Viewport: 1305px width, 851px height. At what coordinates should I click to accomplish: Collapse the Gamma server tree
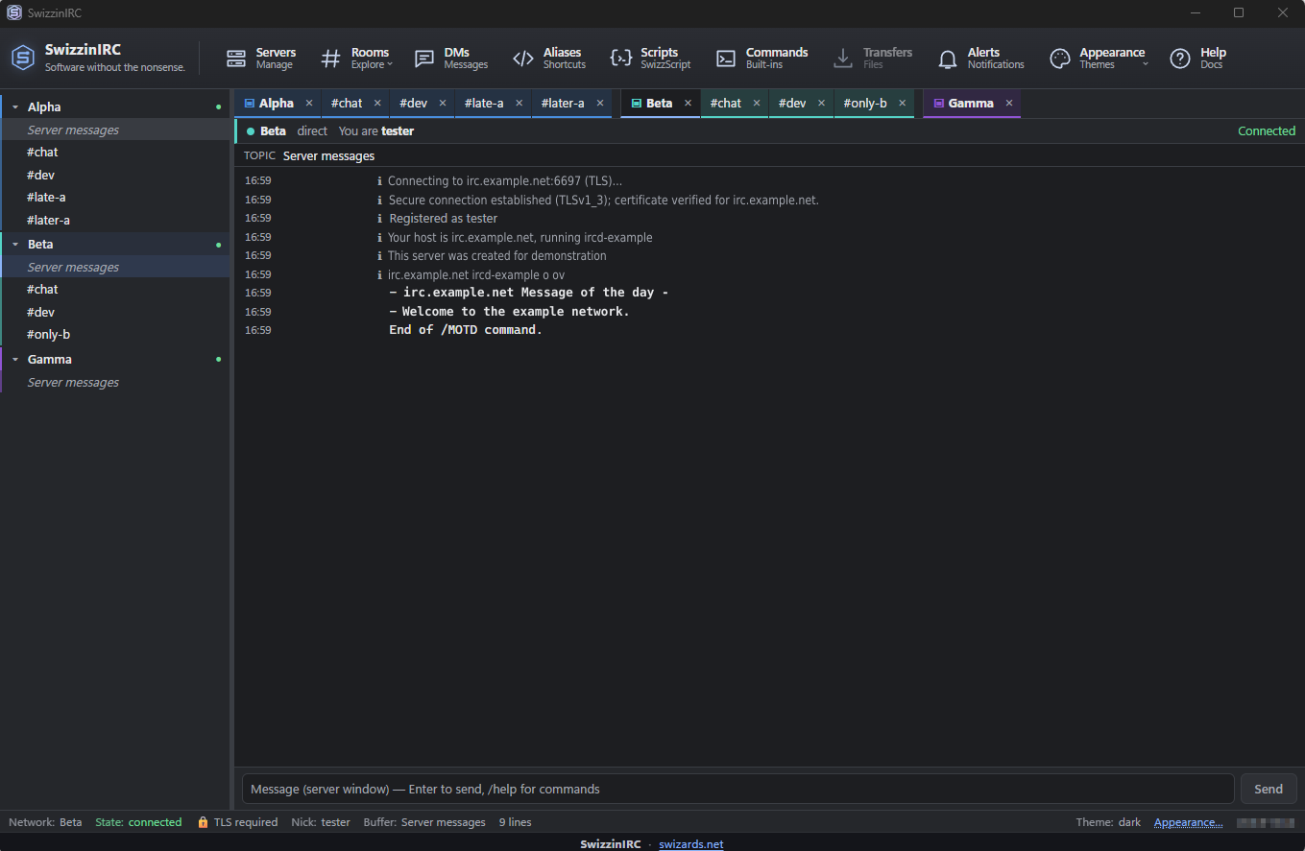(x=15, y=360)
